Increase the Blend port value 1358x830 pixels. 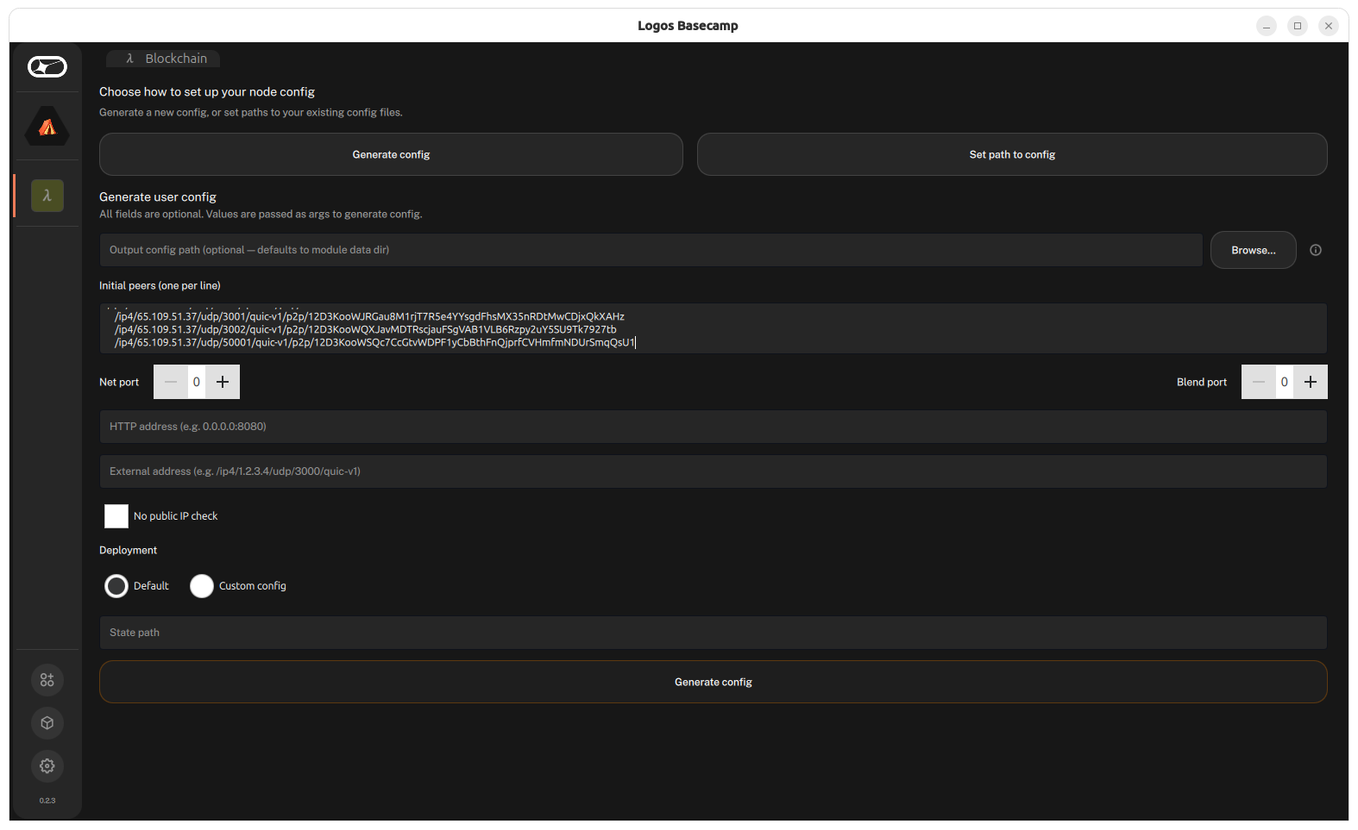coord(1311,382)
